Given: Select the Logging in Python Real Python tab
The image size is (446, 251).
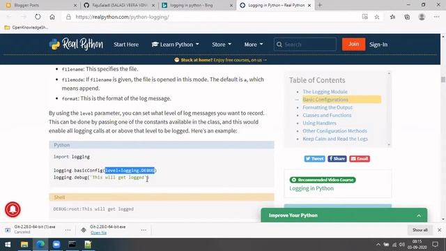Looking at the screenshot, I should coord(275,5).
